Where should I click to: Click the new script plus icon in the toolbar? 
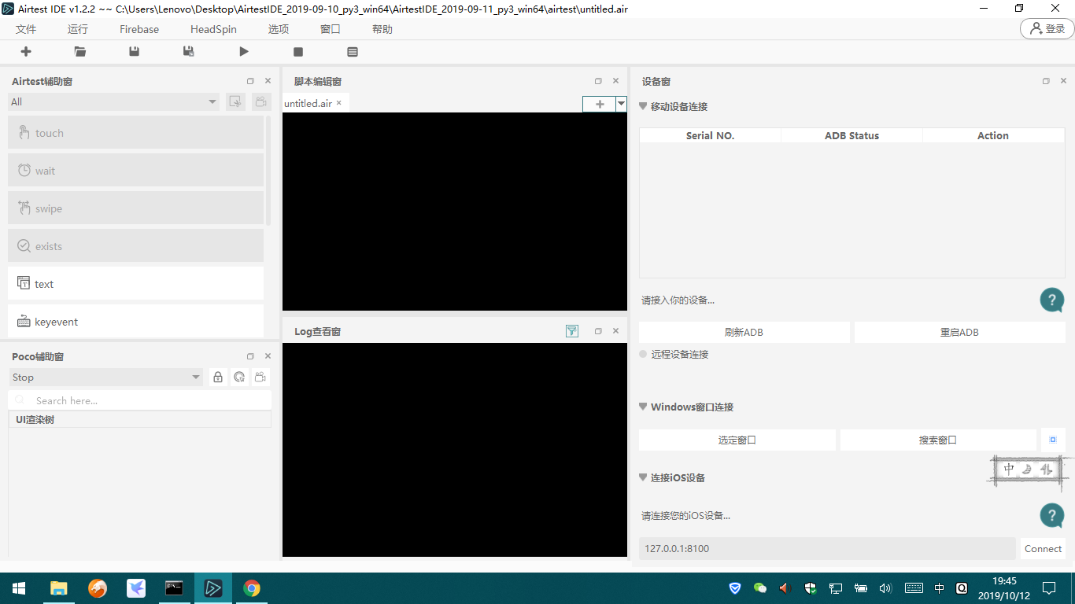(x=26, y=51)
